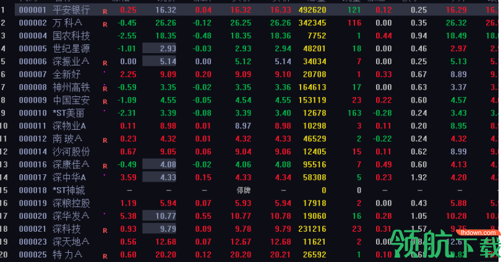Click stock code 000007

pyautogui.click(x=33, y=74)
